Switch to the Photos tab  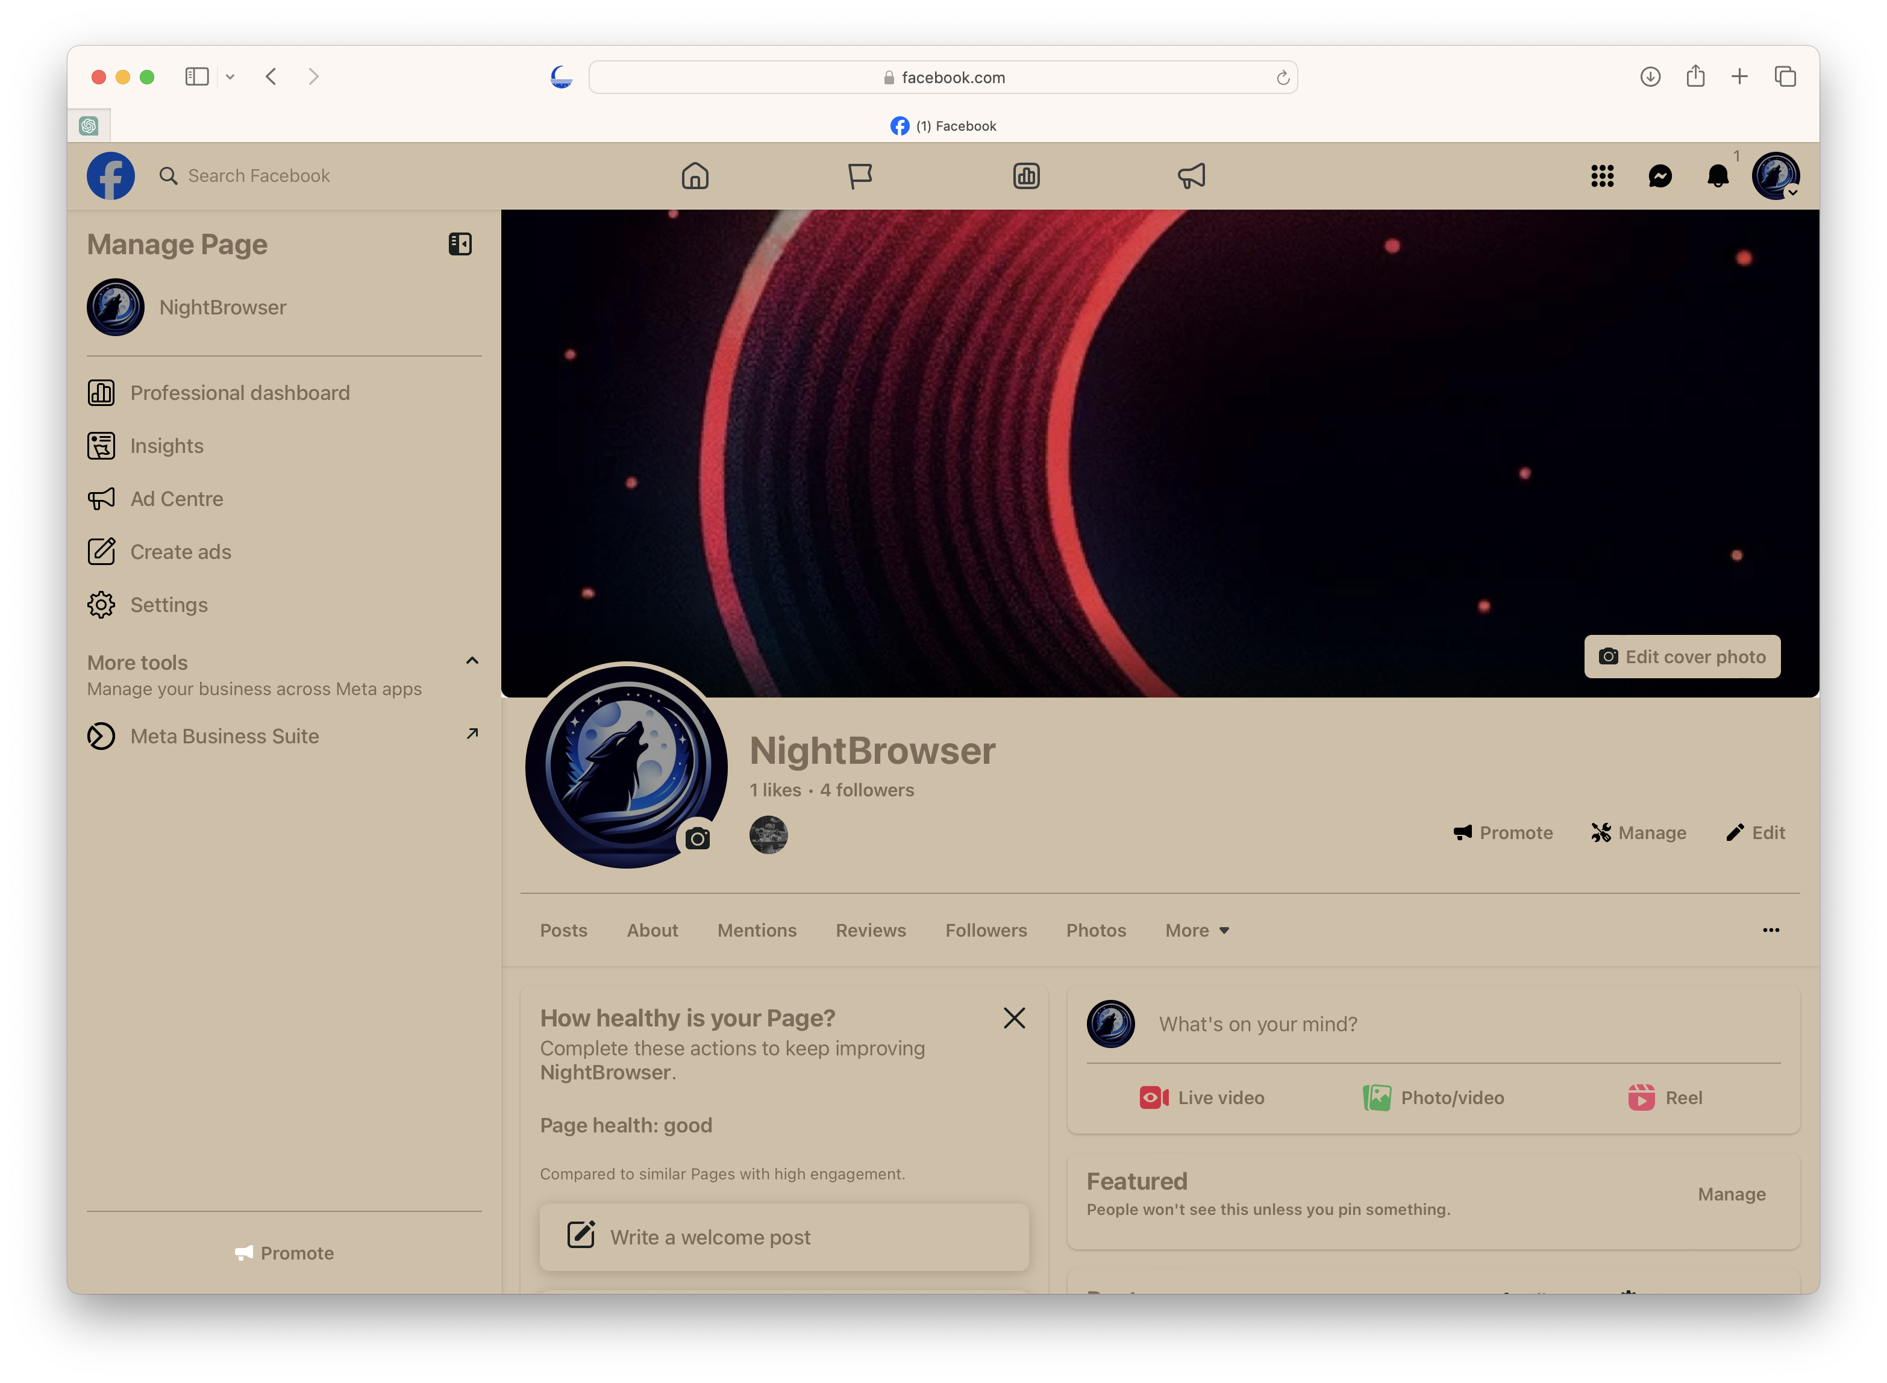pyautogui.click(x=1096, y=931)
